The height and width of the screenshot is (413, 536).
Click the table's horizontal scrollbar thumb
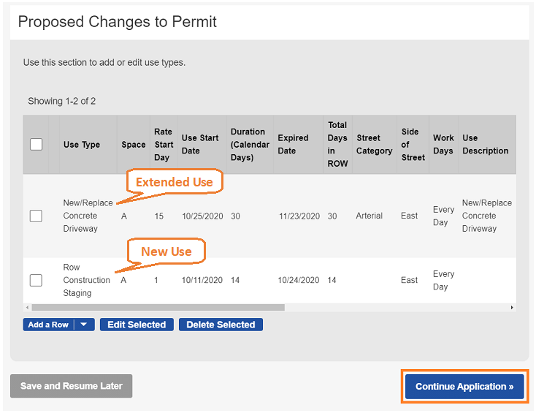tap(157, 308)
